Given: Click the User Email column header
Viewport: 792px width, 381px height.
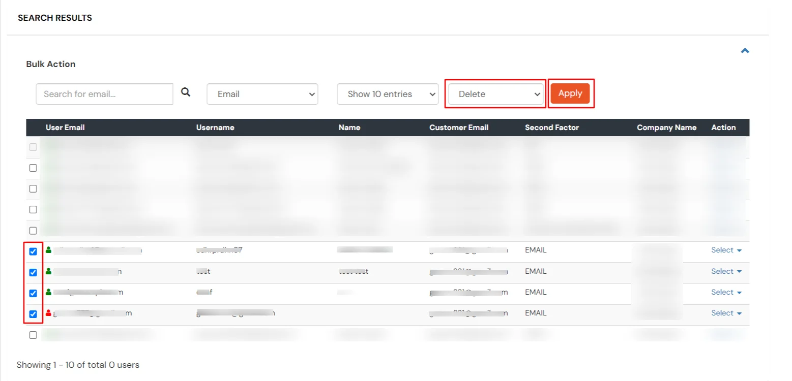Looking at the screenshot, I should coord(65,128).
